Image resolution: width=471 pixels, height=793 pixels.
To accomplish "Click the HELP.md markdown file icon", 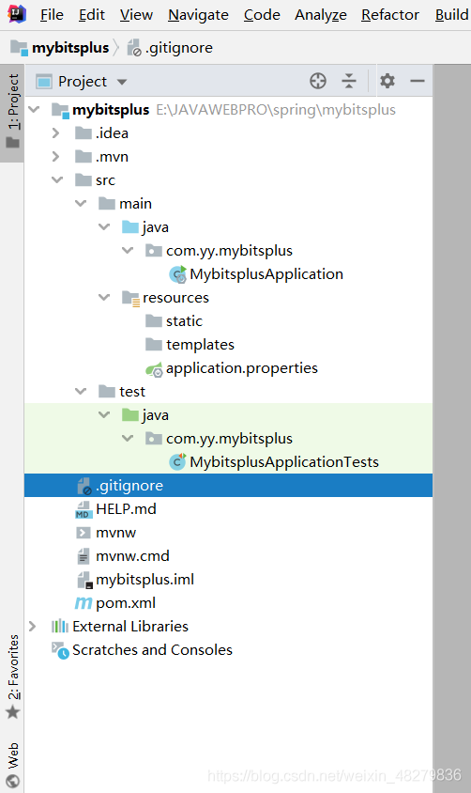I will (x=83, y=509).
